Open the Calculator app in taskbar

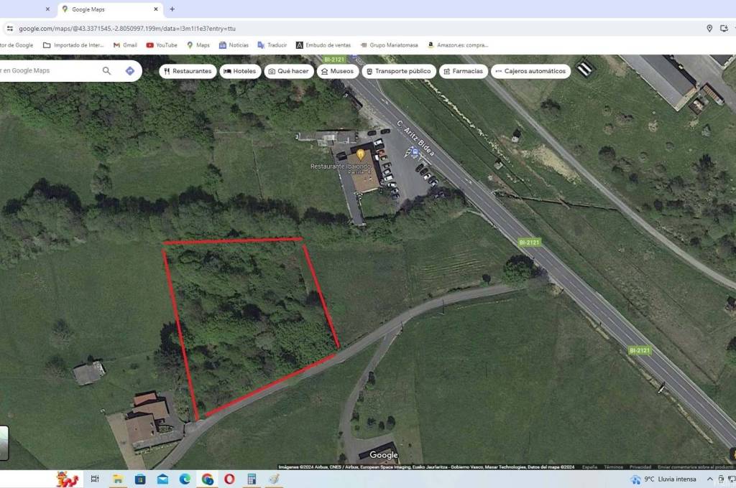tap(252, 479)
